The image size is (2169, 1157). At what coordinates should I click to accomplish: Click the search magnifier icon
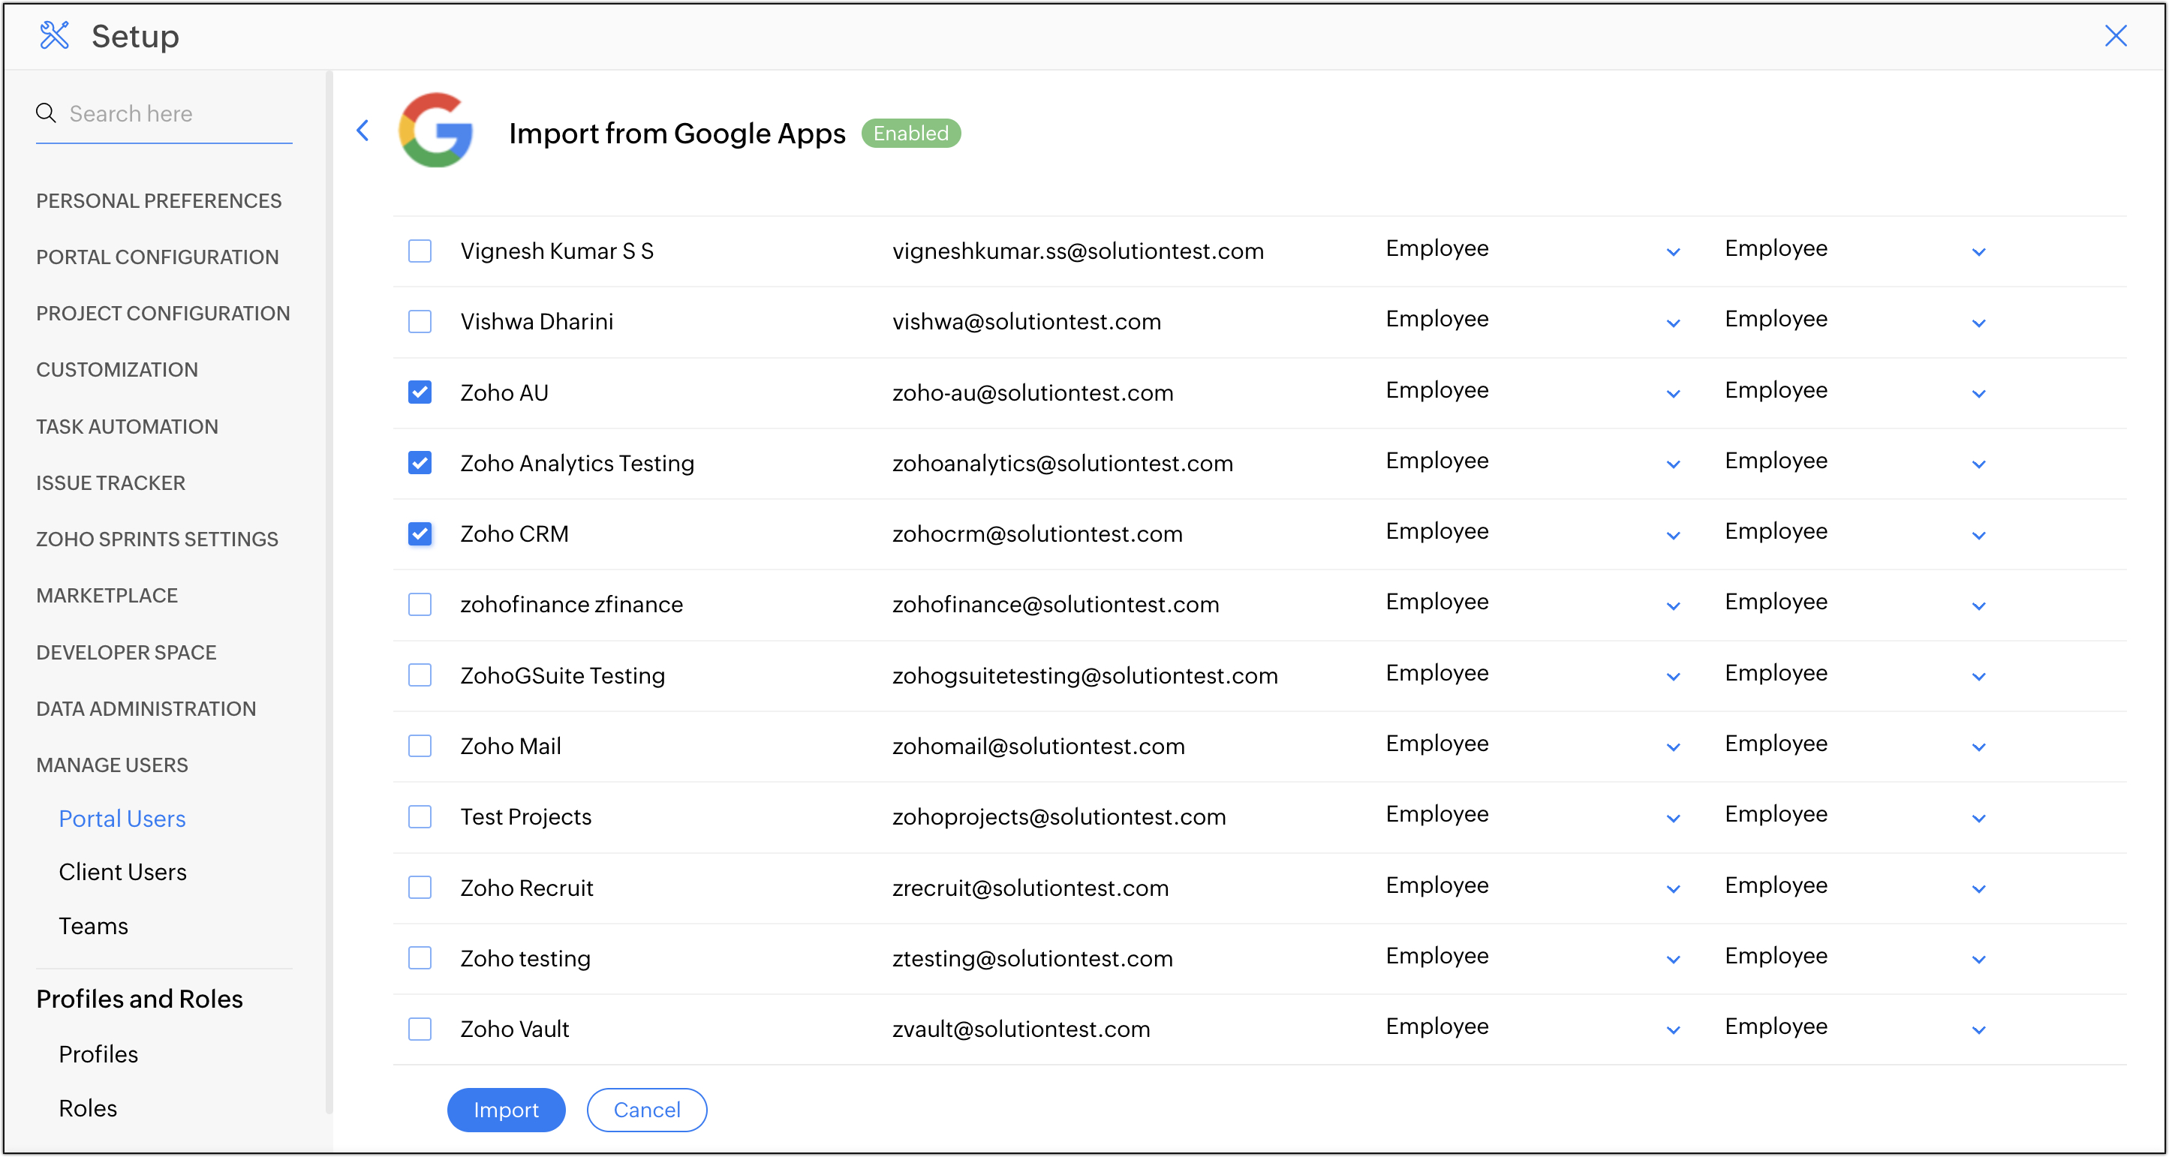click(47, 113)
